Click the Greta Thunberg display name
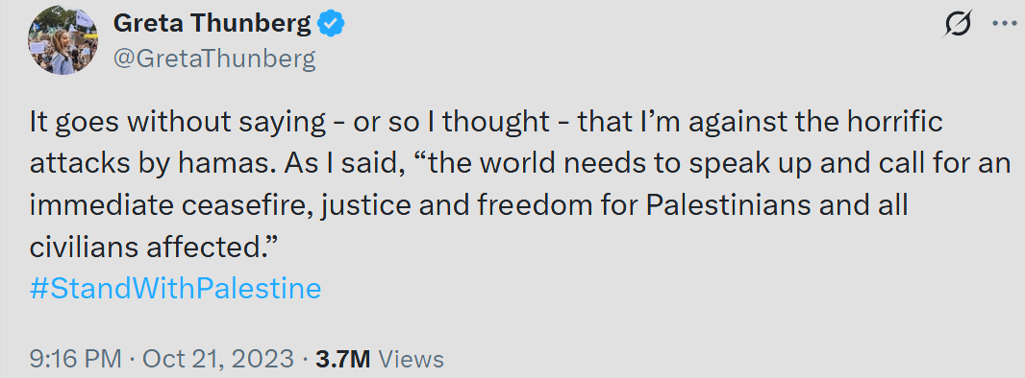This screenshot has height=378, width=1025. 212,24
